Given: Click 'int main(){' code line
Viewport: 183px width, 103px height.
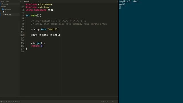Looking at the screenshot, I should point(33,15).
